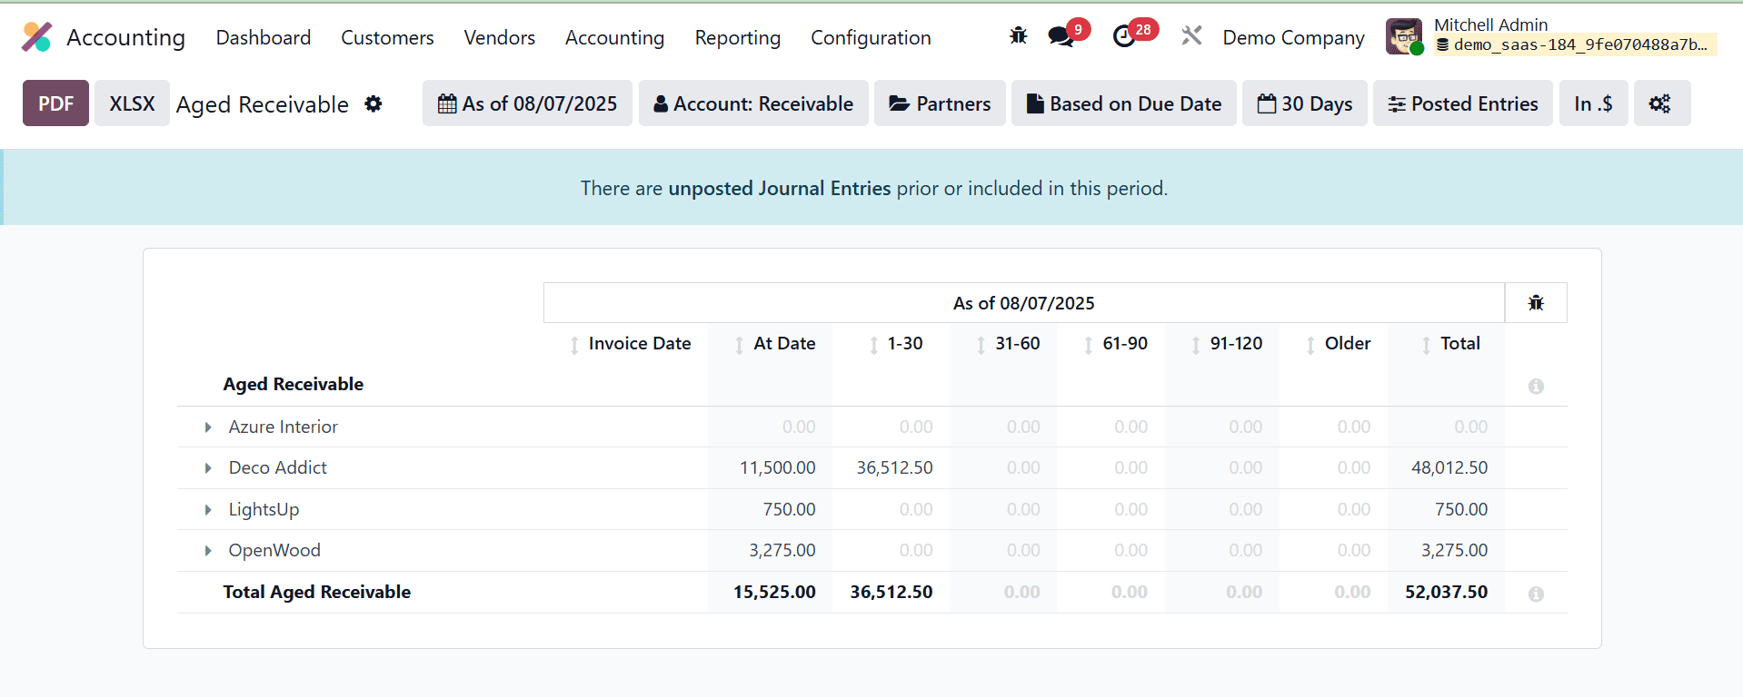The image size is (1743, 697).
Task: Open the Accounting menu item
Action: 614,37
